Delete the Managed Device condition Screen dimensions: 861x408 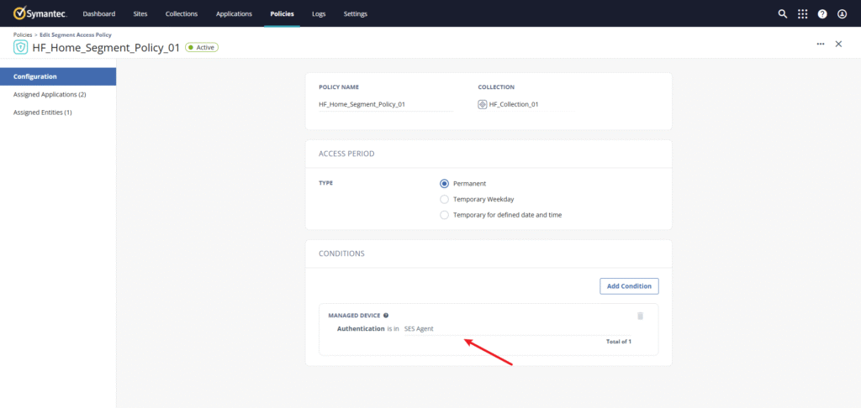coord(640,316)
